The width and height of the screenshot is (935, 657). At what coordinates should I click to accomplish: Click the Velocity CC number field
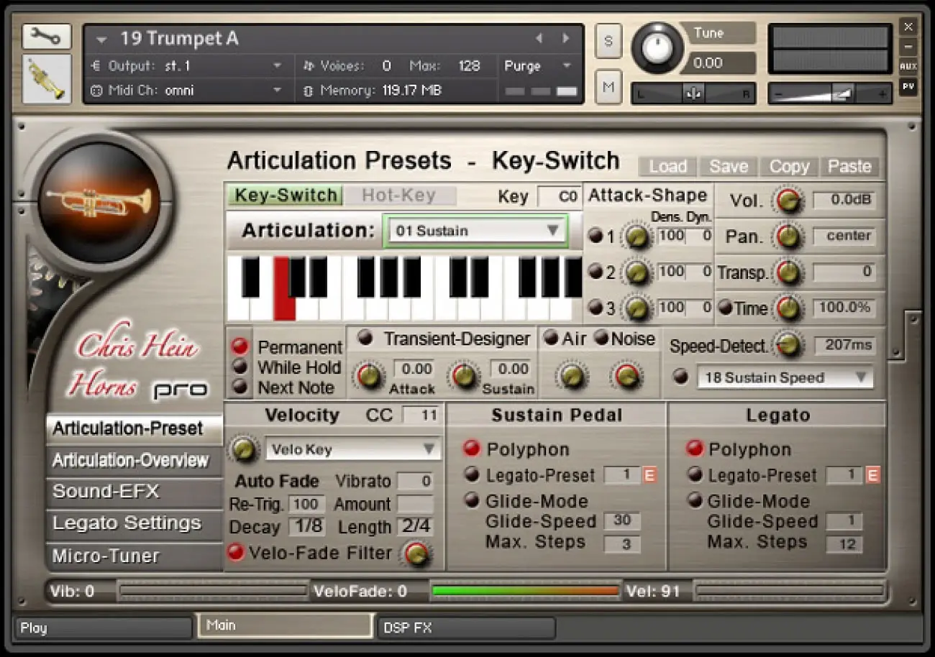pos(421,415)
